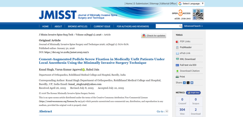Open the For Authors and Reviewers menu

click(x=133, y=26)
